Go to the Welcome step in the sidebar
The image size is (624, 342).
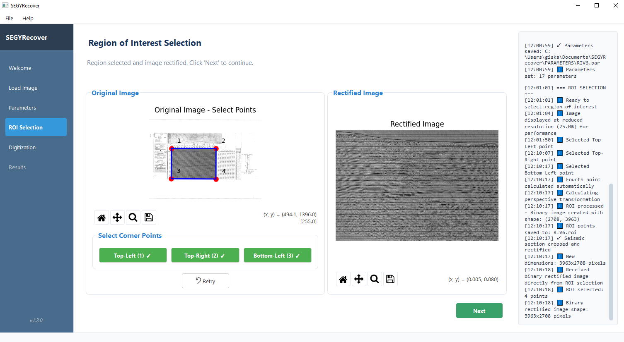click(x=36, y=68)
